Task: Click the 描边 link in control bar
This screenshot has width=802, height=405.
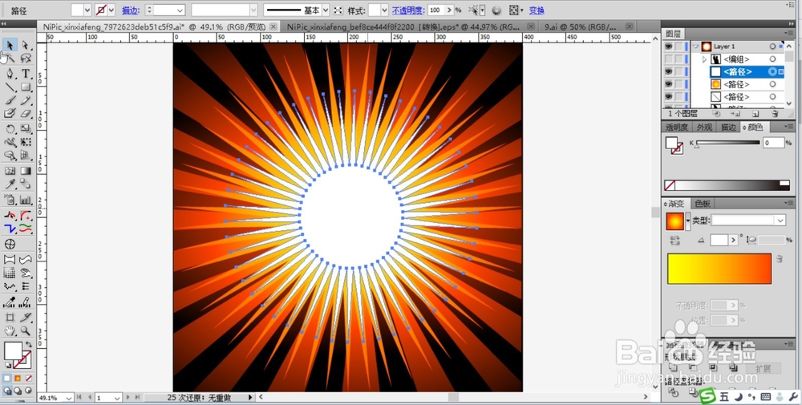Action: coord(129,10)
